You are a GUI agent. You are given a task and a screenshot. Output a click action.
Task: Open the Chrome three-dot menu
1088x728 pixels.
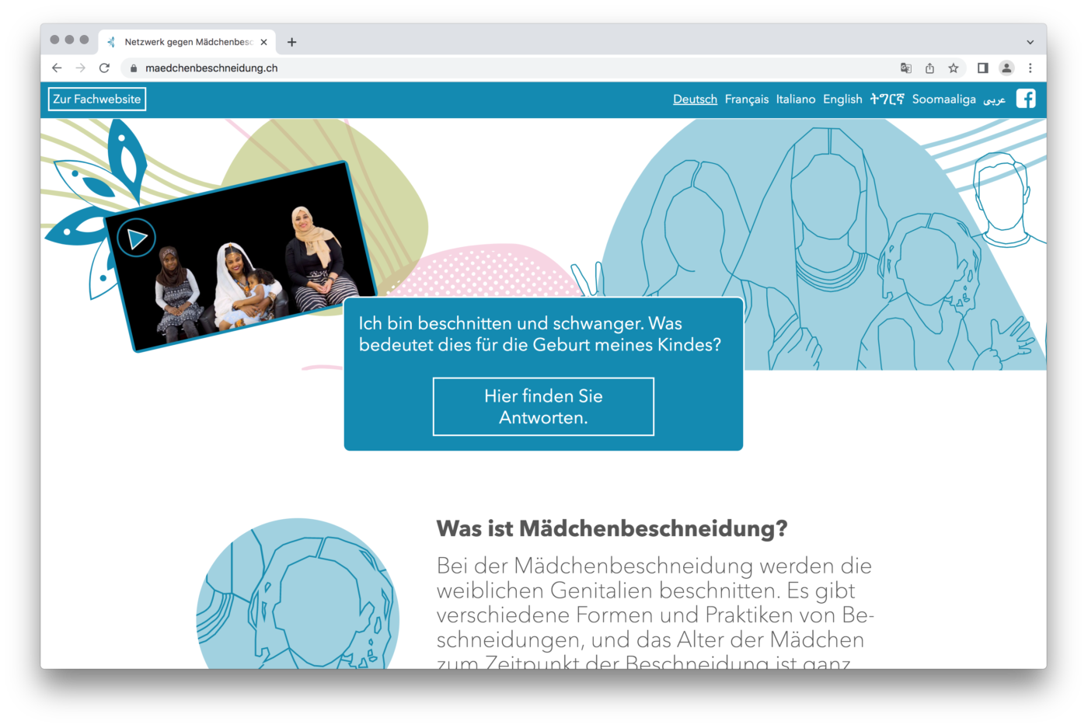click(x=1030, y=68)
